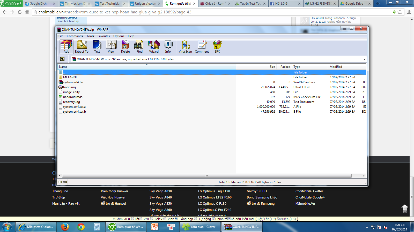This screenshot has width=414, height=232.
Task: Select the META-INF folder row
Action: pos(212,77)
